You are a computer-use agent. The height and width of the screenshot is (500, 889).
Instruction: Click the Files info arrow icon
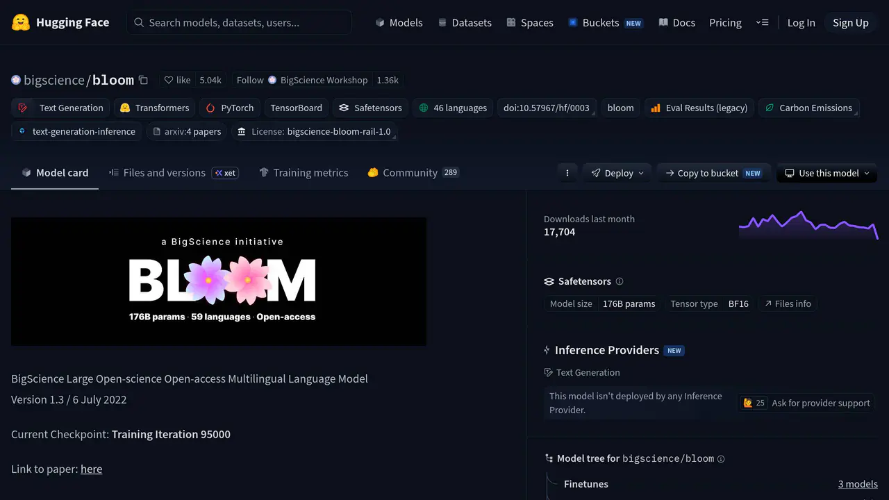pos(768,303)
